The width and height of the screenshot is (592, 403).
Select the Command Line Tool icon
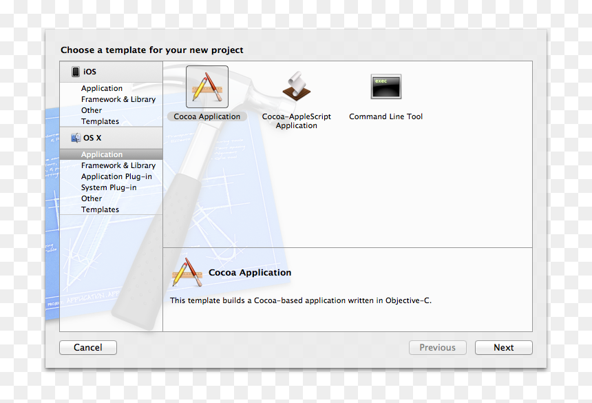(386, 87)
